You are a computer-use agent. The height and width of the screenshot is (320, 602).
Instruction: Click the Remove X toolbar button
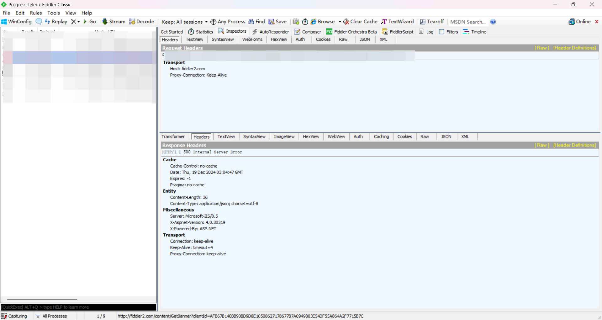[x=73, y=22]
